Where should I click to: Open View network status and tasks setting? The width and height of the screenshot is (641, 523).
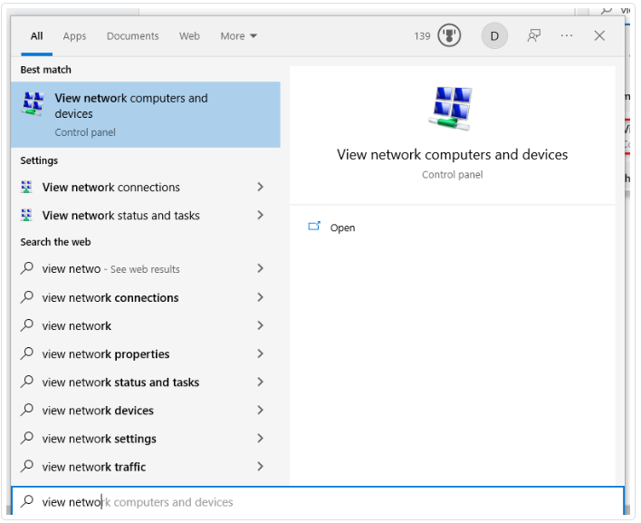(146, 215)
